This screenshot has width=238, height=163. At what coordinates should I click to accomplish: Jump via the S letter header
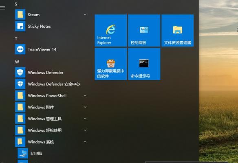click(x=16, y=4)
